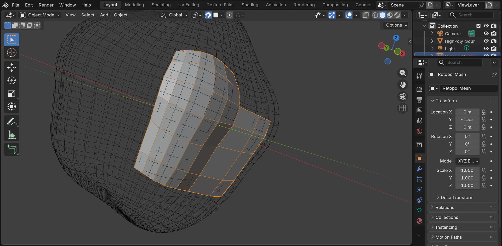Image resolution: width=502 pixels, height=246 pixels.
Task: Toggle Collection exclude checkbox in outliner
Action: [478, 26]
